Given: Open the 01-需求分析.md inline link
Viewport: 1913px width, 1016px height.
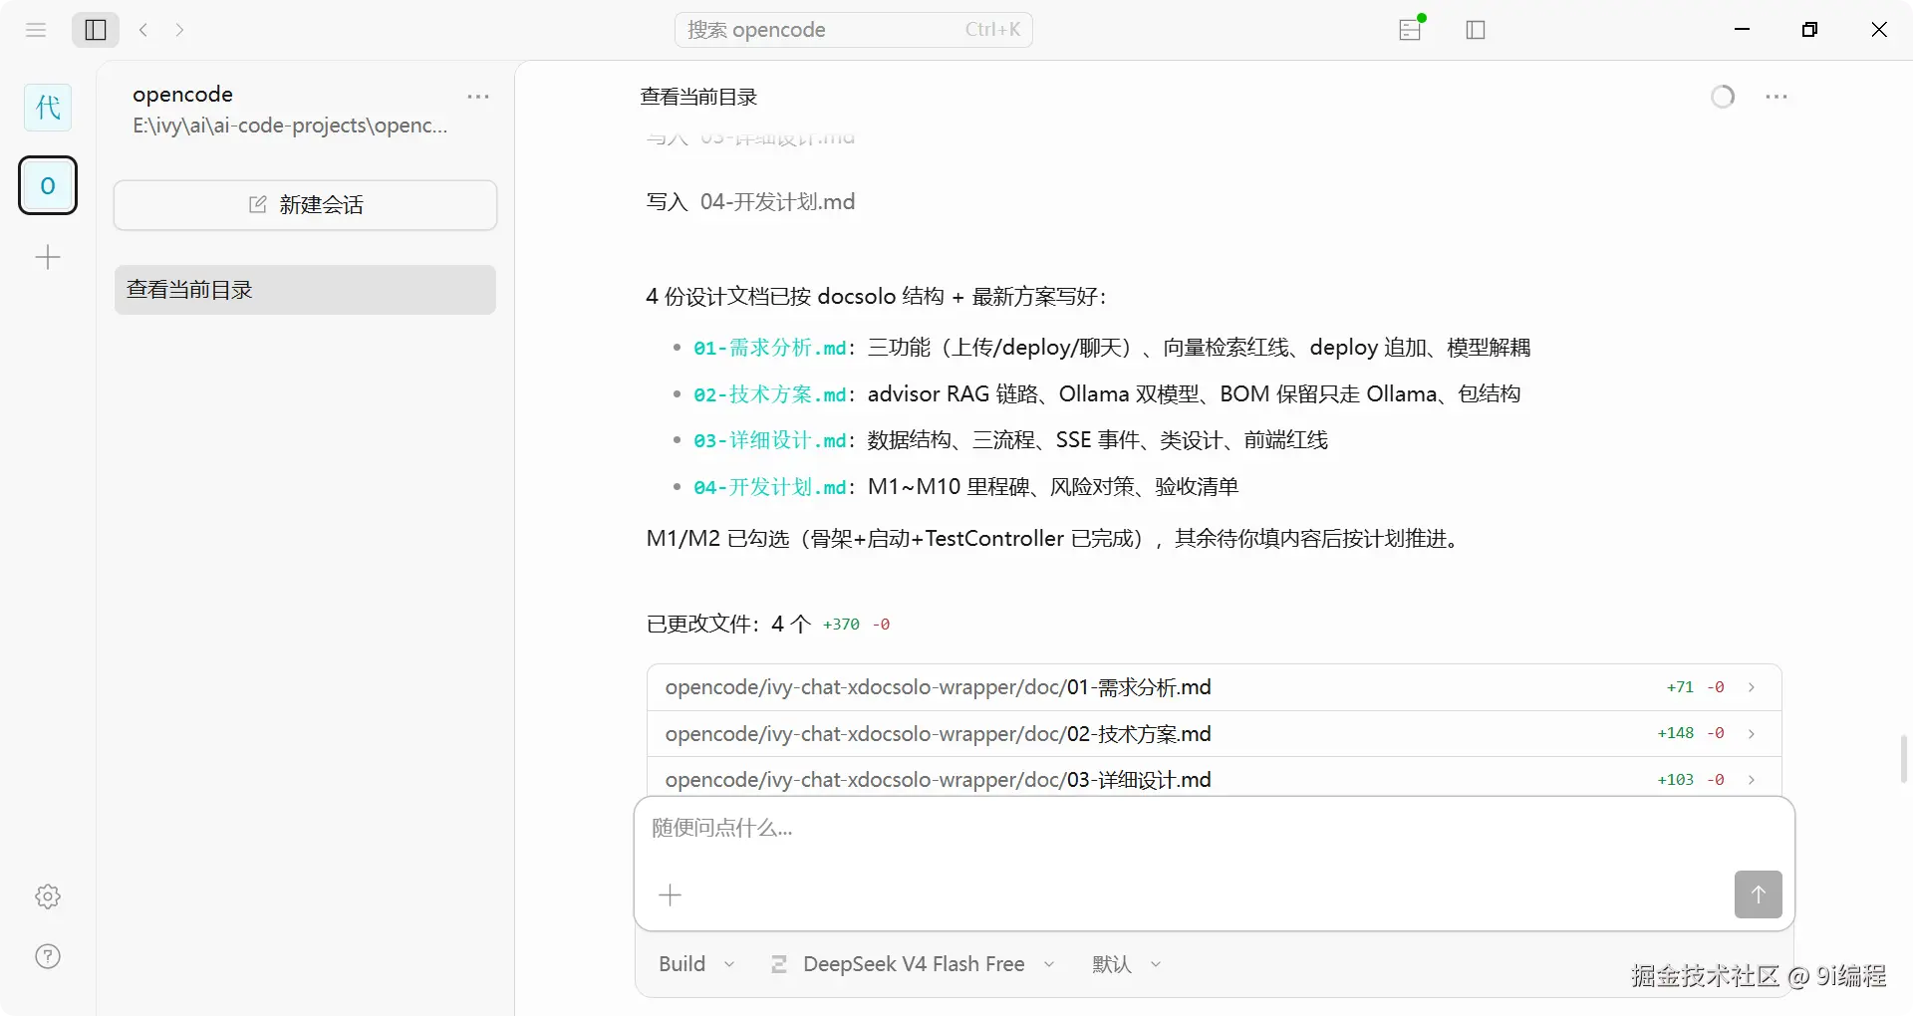Looking at the screenshot, I should coord(770,348).
